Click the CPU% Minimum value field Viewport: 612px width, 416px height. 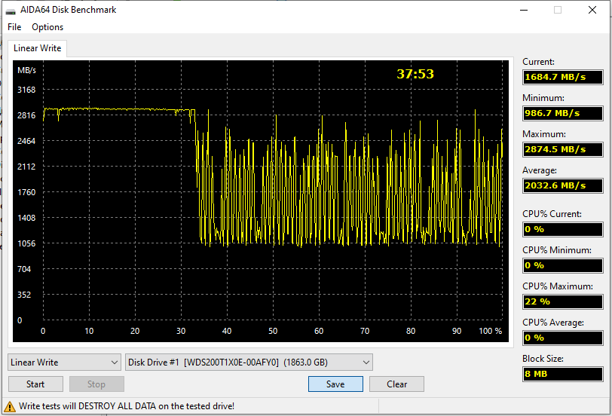563,265
